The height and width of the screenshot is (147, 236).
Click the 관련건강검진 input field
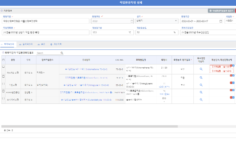point(208,32)
